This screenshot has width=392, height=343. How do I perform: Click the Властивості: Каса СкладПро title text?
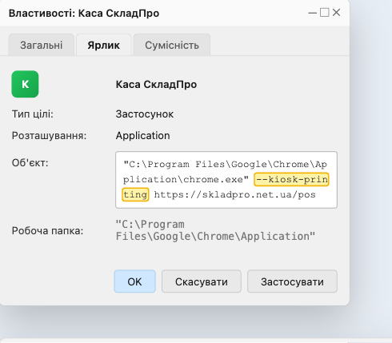point(84,13)
